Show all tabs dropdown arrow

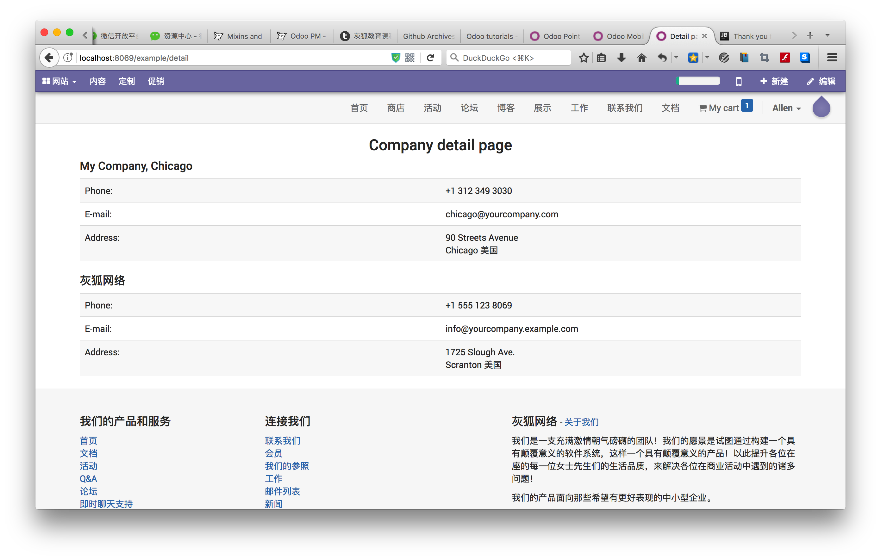pyautogui.click(x=827, y=35)
